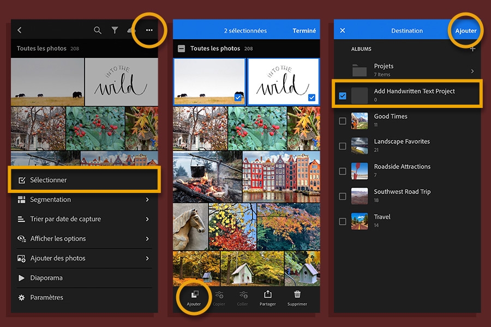Tap the filter icon in the top bar
This screenshot has height=327, width=491.
pos(115,31)
